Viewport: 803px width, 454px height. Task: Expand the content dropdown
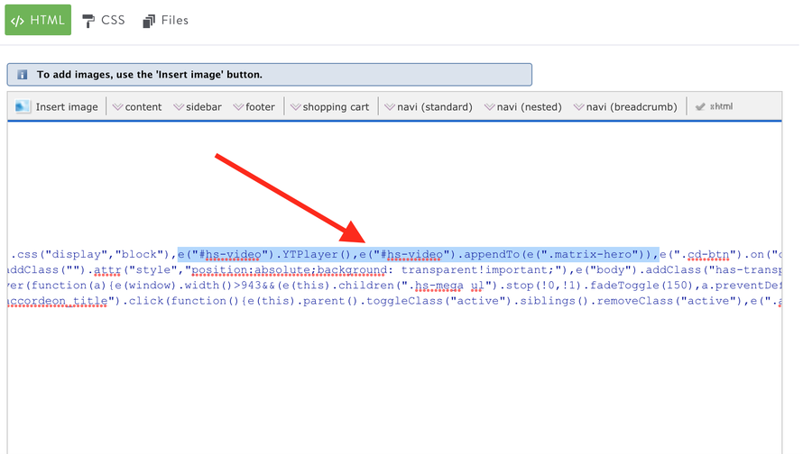pos(137,107)
